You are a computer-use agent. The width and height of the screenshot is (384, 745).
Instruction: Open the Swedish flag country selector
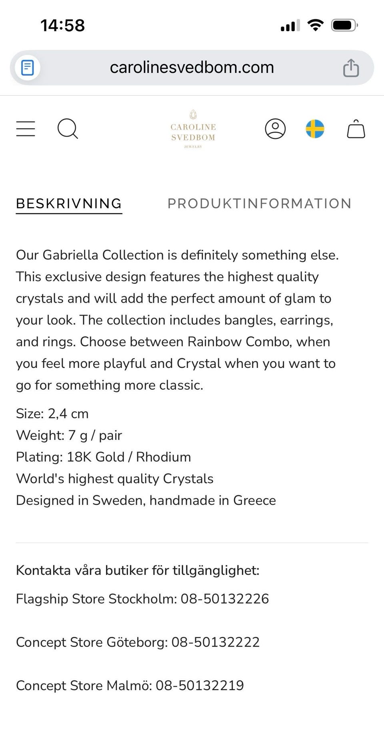coord(315,129)
